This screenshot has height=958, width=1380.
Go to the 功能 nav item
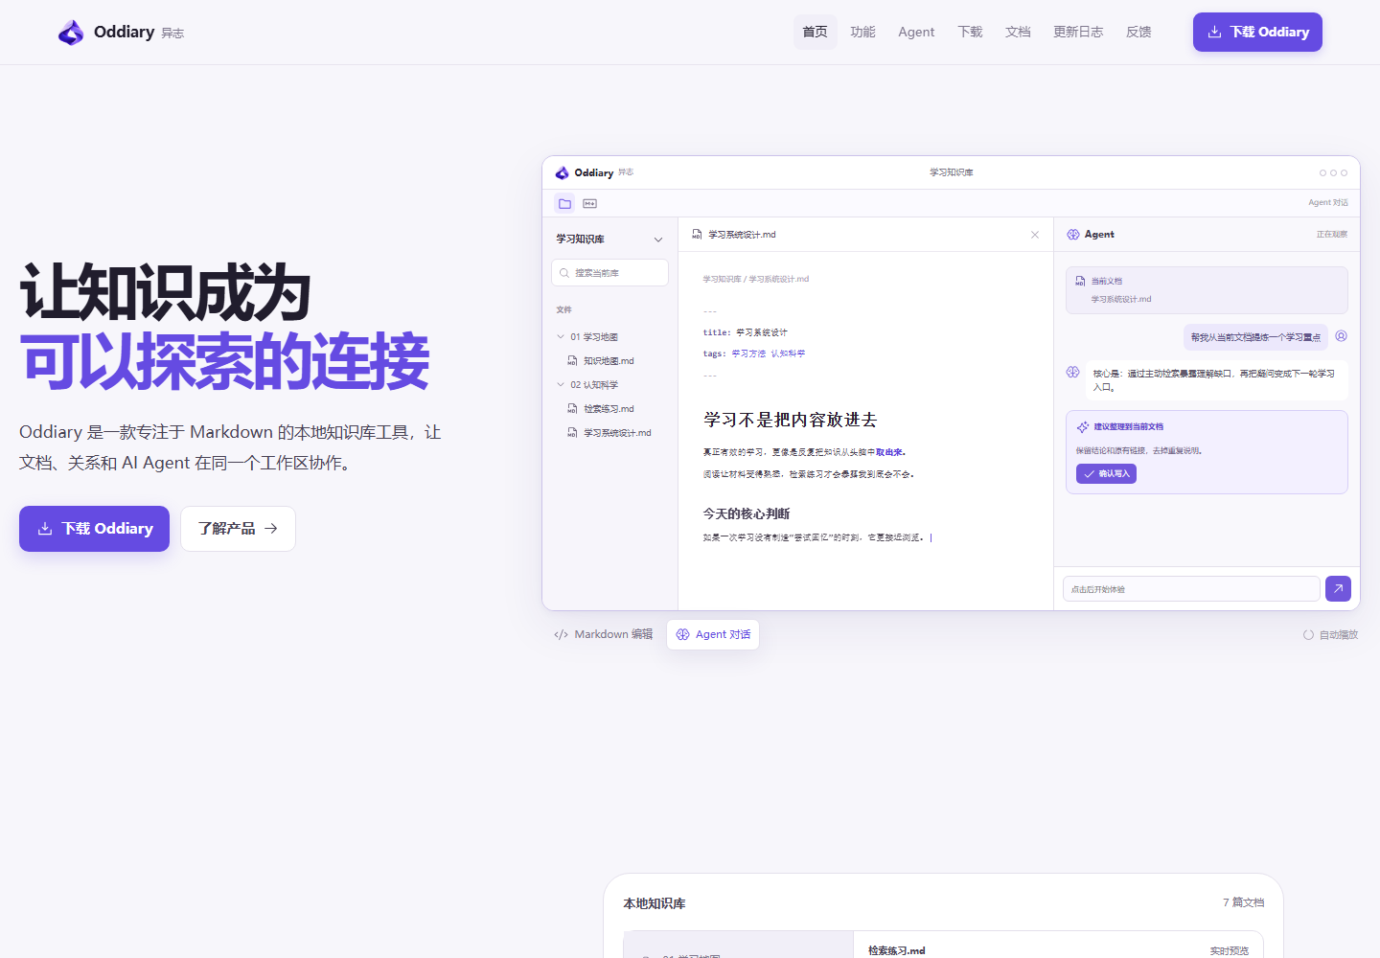[862, 32]
